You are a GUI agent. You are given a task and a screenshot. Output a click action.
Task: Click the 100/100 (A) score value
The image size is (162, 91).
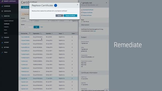[86, 22]
